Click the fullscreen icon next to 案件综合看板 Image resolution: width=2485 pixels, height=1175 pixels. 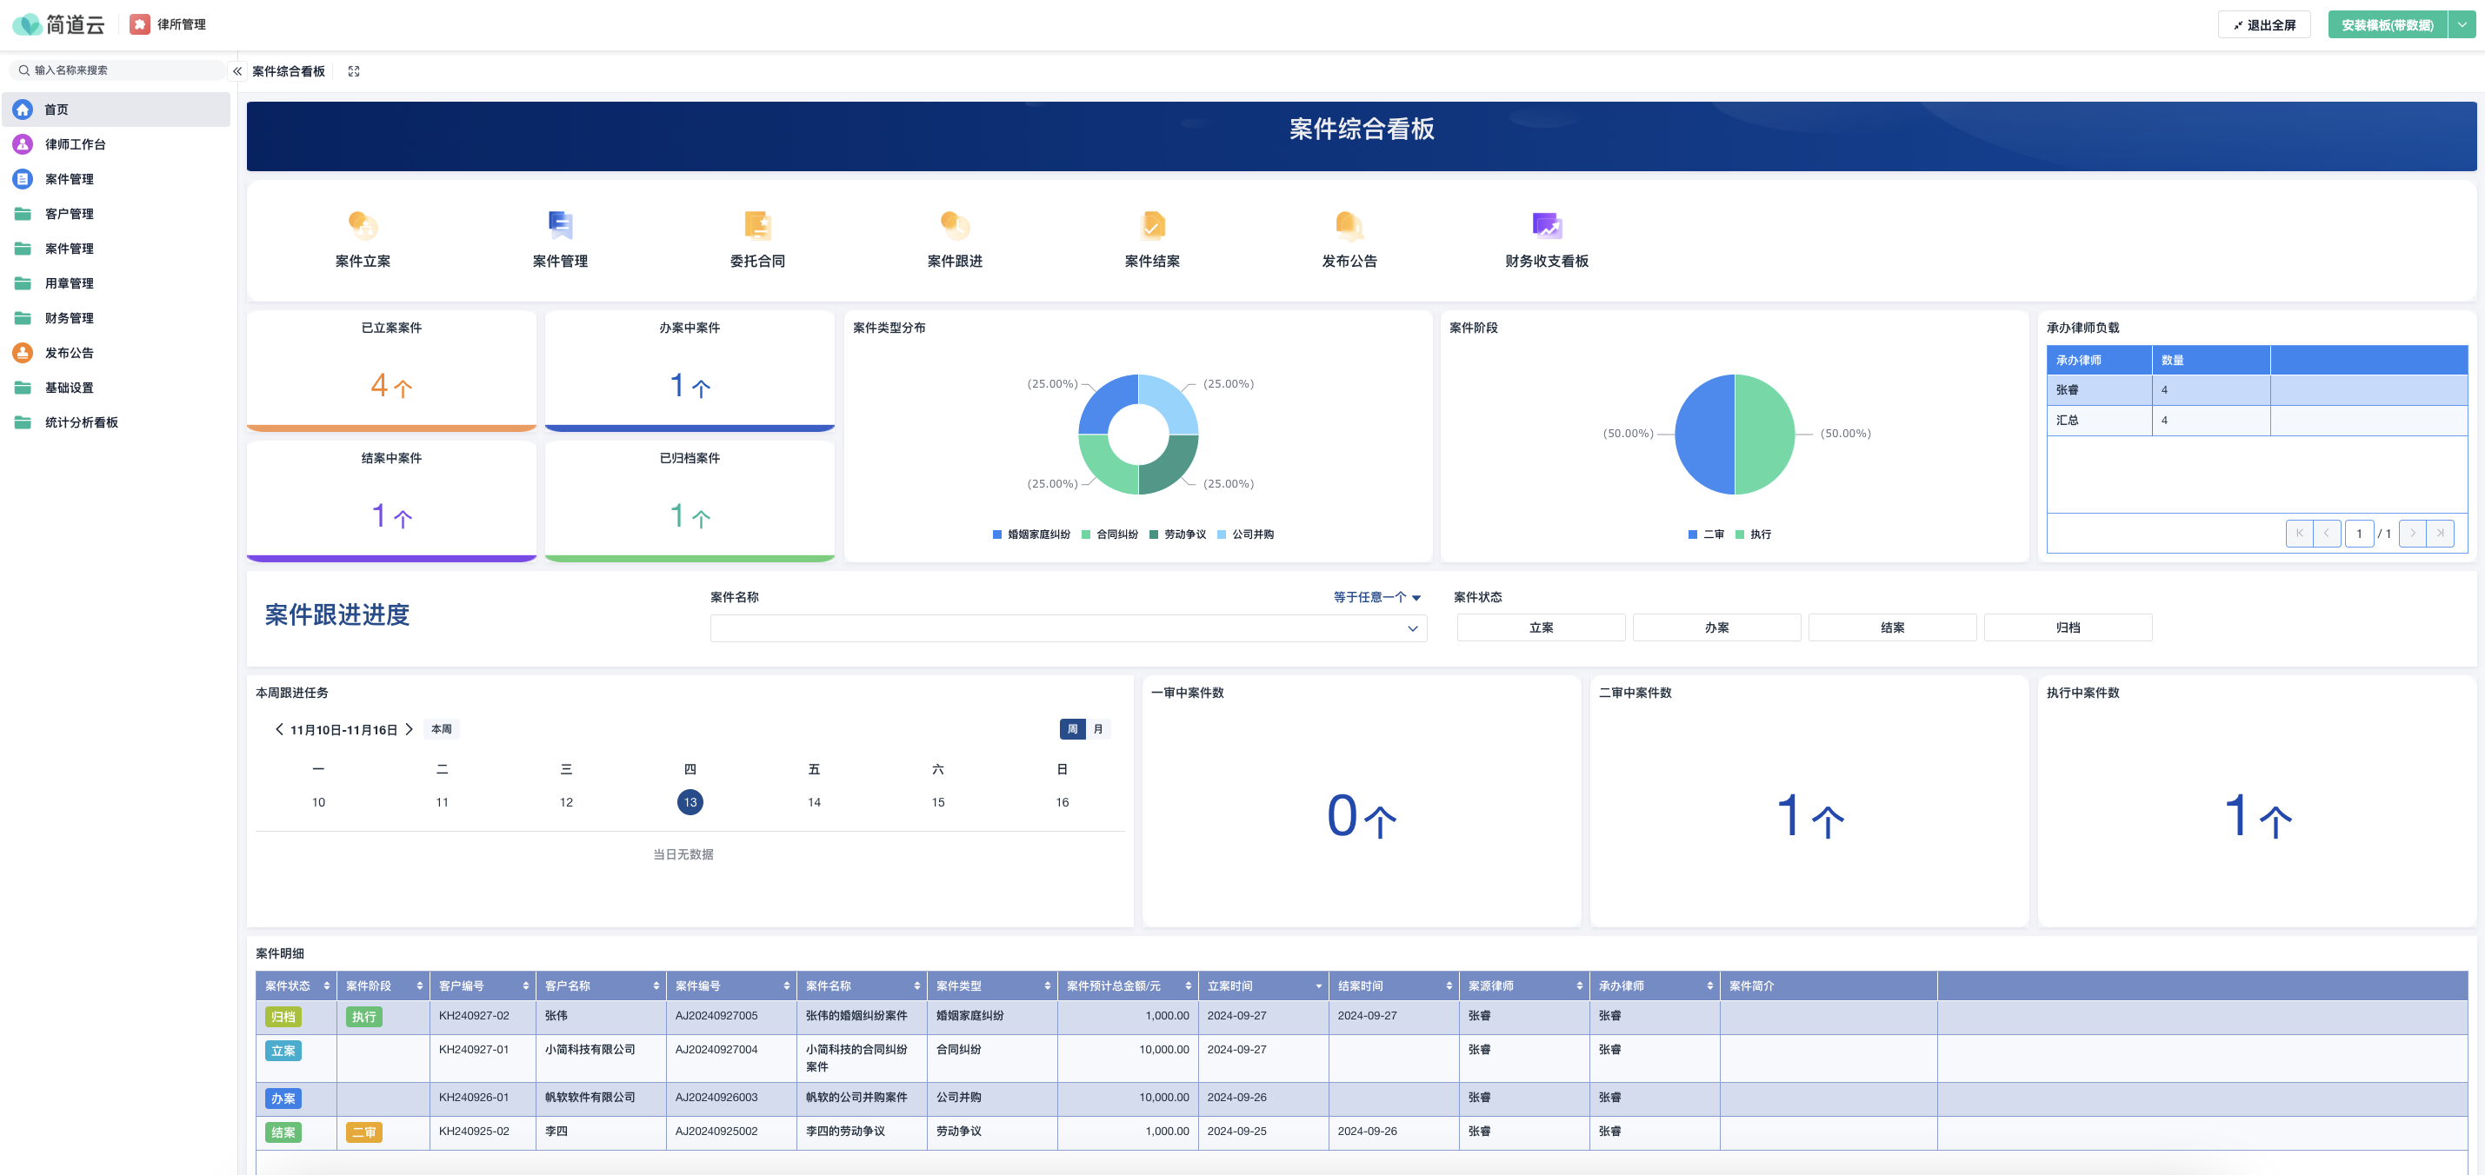click(354, 70)
